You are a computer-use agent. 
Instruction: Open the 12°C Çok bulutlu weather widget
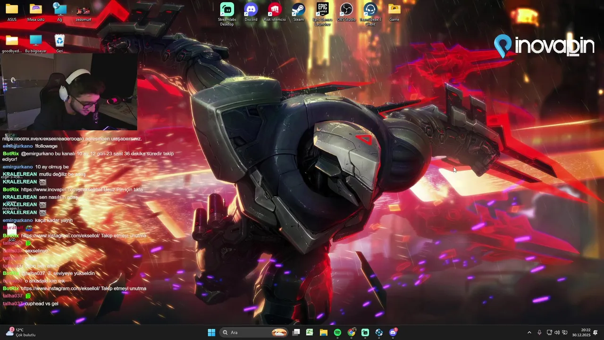pyautogui.click(x=21, y=332)
